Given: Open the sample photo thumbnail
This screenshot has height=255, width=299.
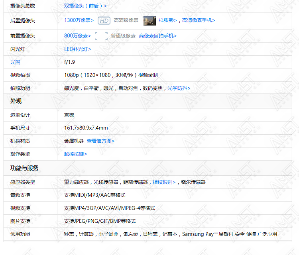Looking at the screenshot, I should click(149, 21).
